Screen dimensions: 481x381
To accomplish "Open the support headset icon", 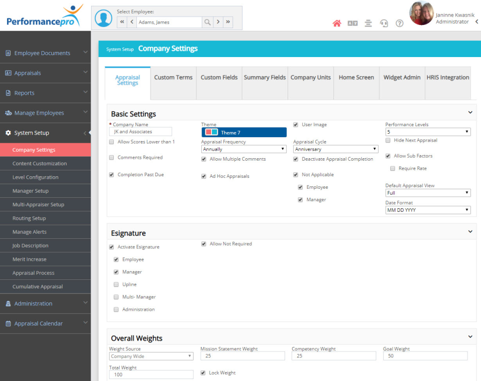I will coord(384,24).
